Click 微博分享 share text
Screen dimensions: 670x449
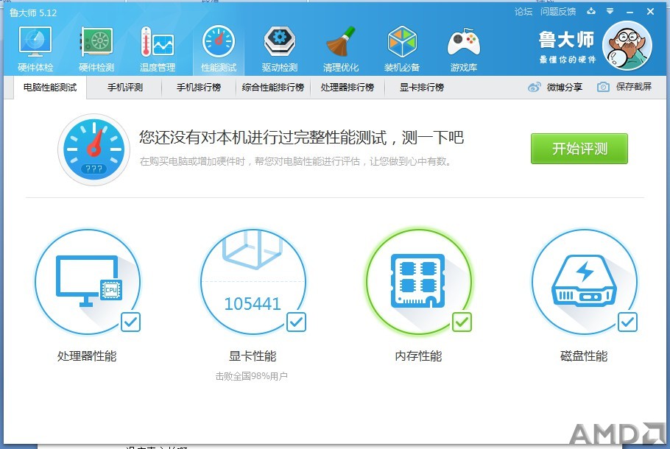pyautogui.click(x=565, y=87)
